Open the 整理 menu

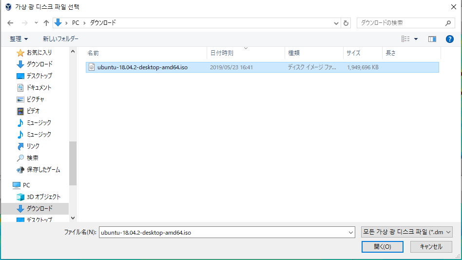[19, 39]
